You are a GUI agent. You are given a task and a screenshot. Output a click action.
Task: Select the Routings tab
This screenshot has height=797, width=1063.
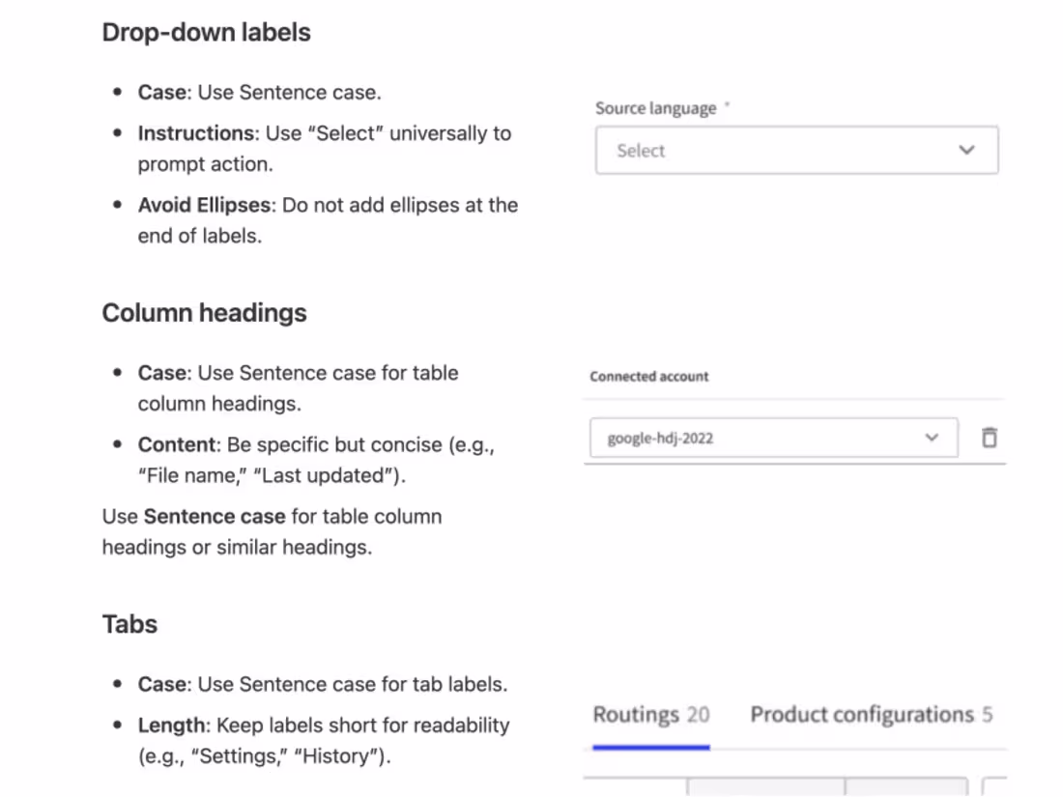click(636, 715)
